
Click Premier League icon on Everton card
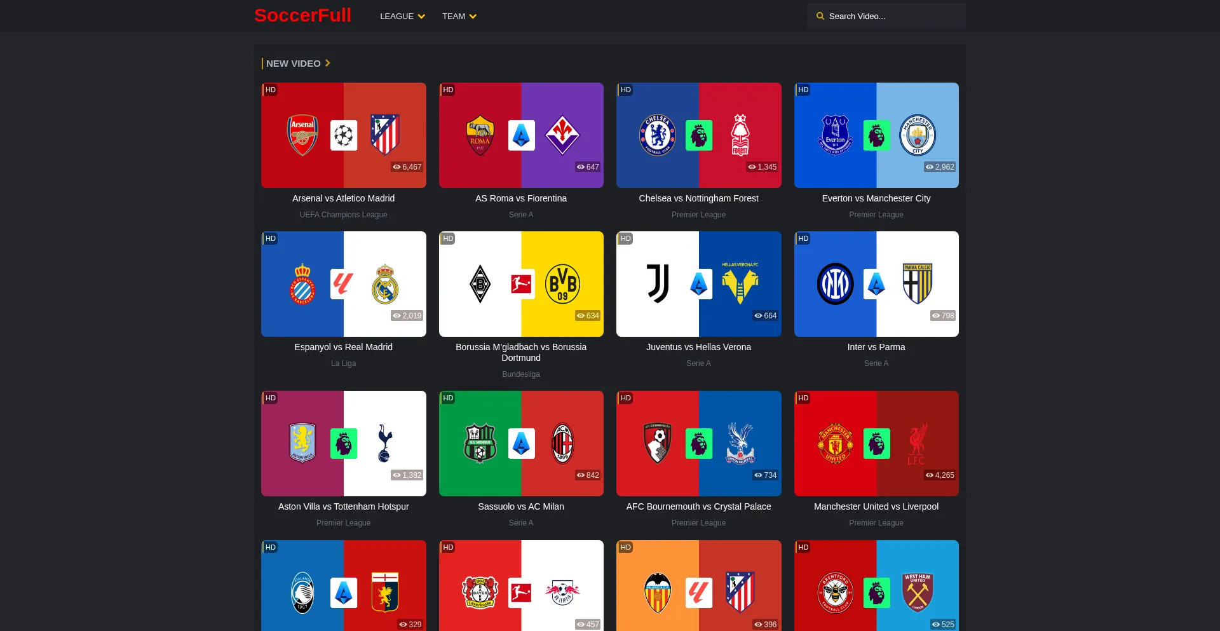tap(876, 135)
